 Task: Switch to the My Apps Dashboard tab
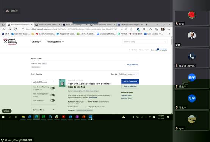130,25
